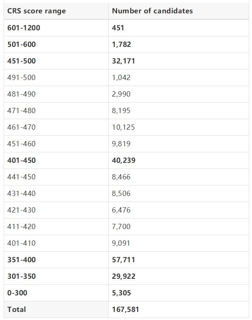Select the 491-500 sub-range cell

click(x=21, y=78)
